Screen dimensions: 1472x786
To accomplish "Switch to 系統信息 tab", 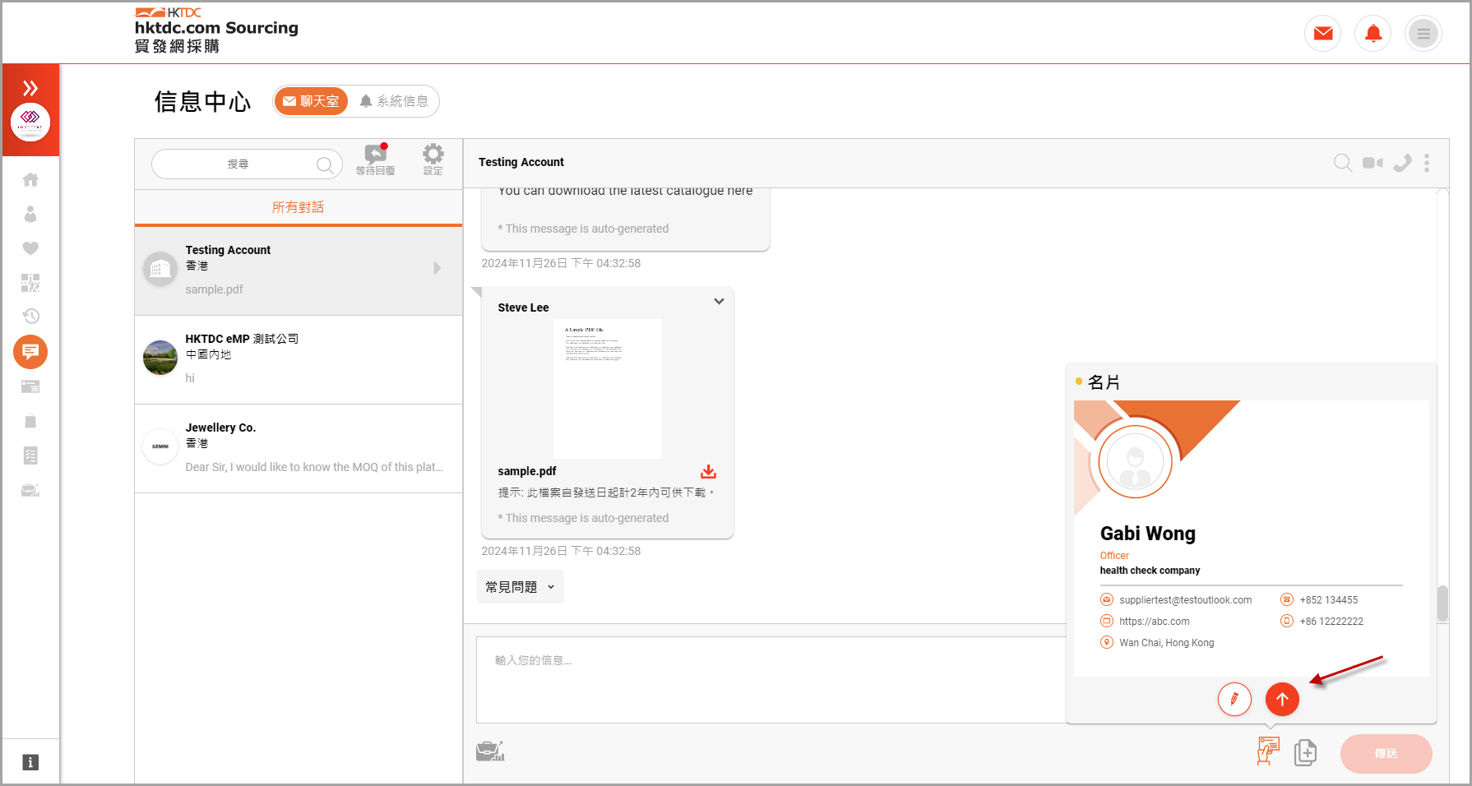I will pyautogui.click(x=394, y=101).
